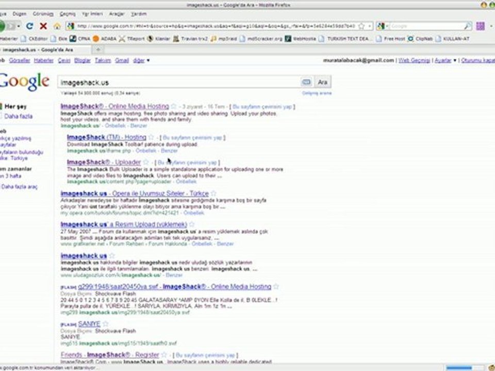Open 'ImageShack® - Online Media Hosting' result

(x=115, y=106)
